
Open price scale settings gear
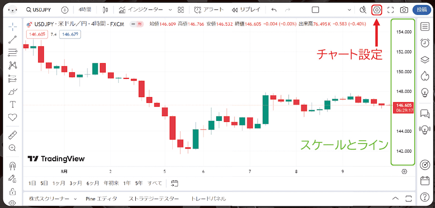click(x=404, y=172)
